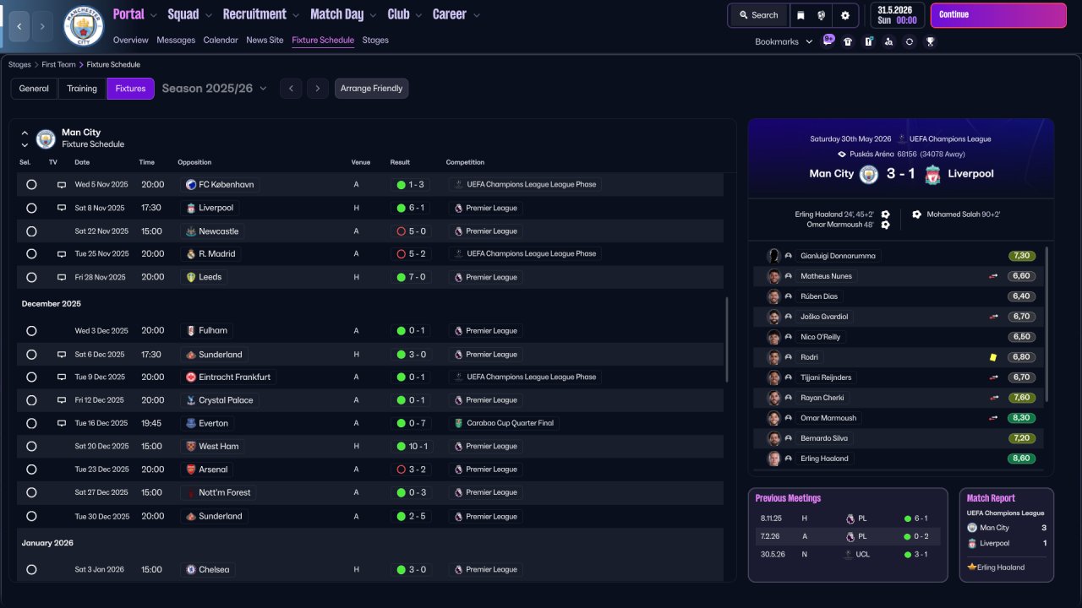The height and width of the screenshot is (608, 1082).
Task: Switch to the General tab
Action: pos(34,89)
